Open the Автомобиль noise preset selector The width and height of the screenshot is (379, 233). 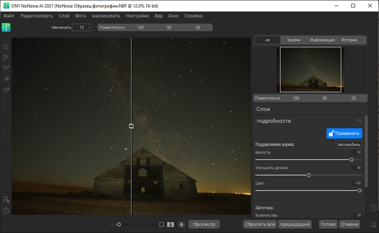349,145
